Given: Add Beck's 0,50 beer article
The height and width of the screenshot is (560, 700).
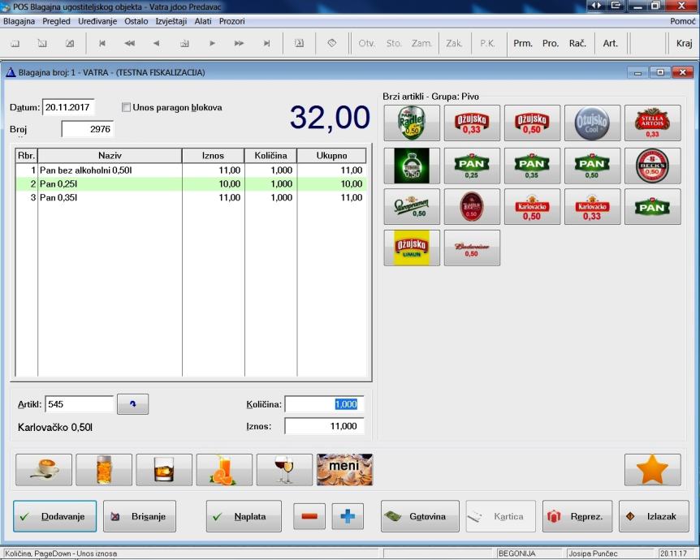Looking at the screenshot, I should [653, 166].
